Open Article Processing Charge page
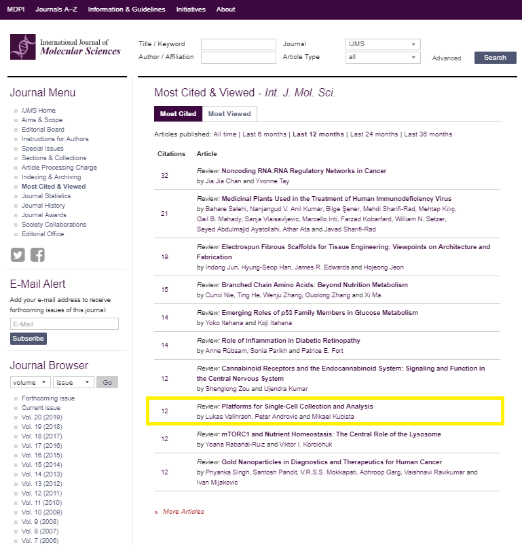Image resolution: width=522 pixels, height=545 pixels. [59, 168]
